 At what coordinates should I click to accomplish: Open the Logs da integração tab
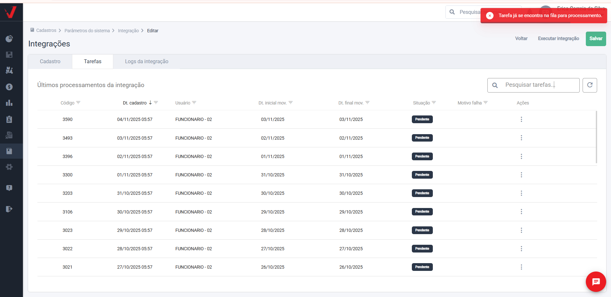pyautogui.click(x=147, y=62)
